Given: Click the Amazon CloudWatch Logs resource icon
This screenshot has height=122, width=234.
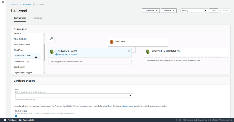Looking at the screenshot, I should click(x=148, y=52).
